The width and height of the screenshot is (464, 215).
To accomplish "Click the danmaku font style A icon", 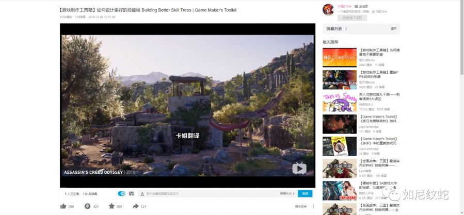I will (142, 194).
